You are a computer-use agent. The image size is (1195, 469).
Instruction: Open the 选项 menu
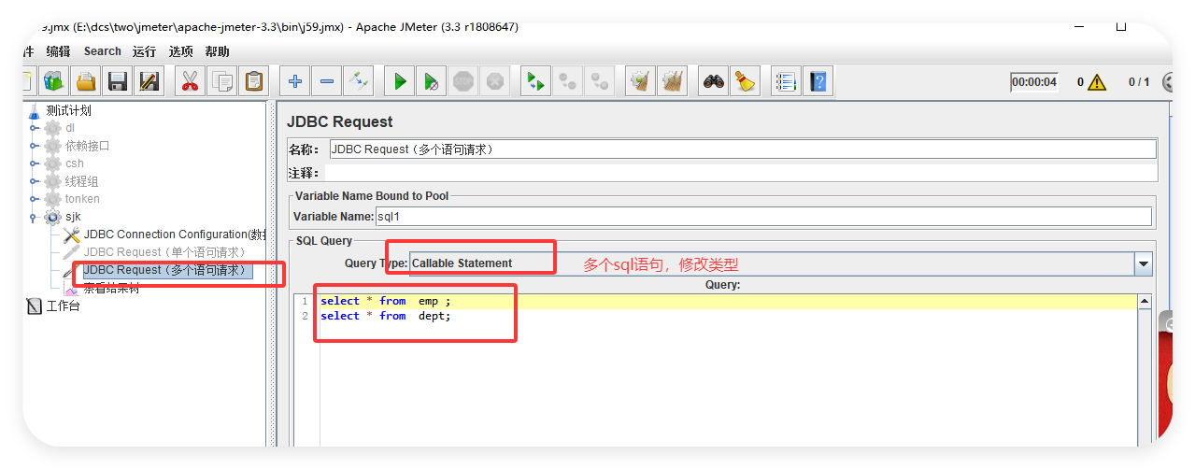[181, 51]
